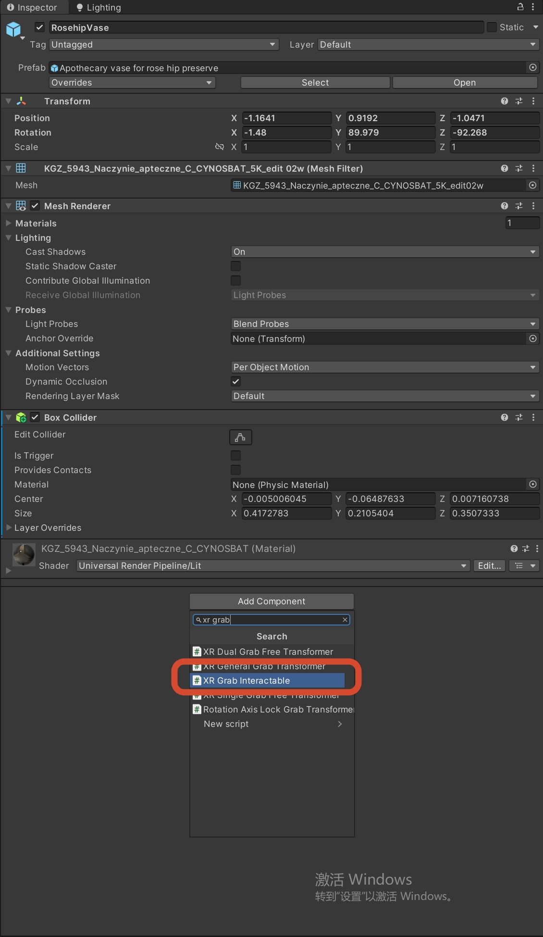This screenshot has width=543, height=937.
Task: Click the Prefab asset object picker
Action: click(x=533, y=67)
